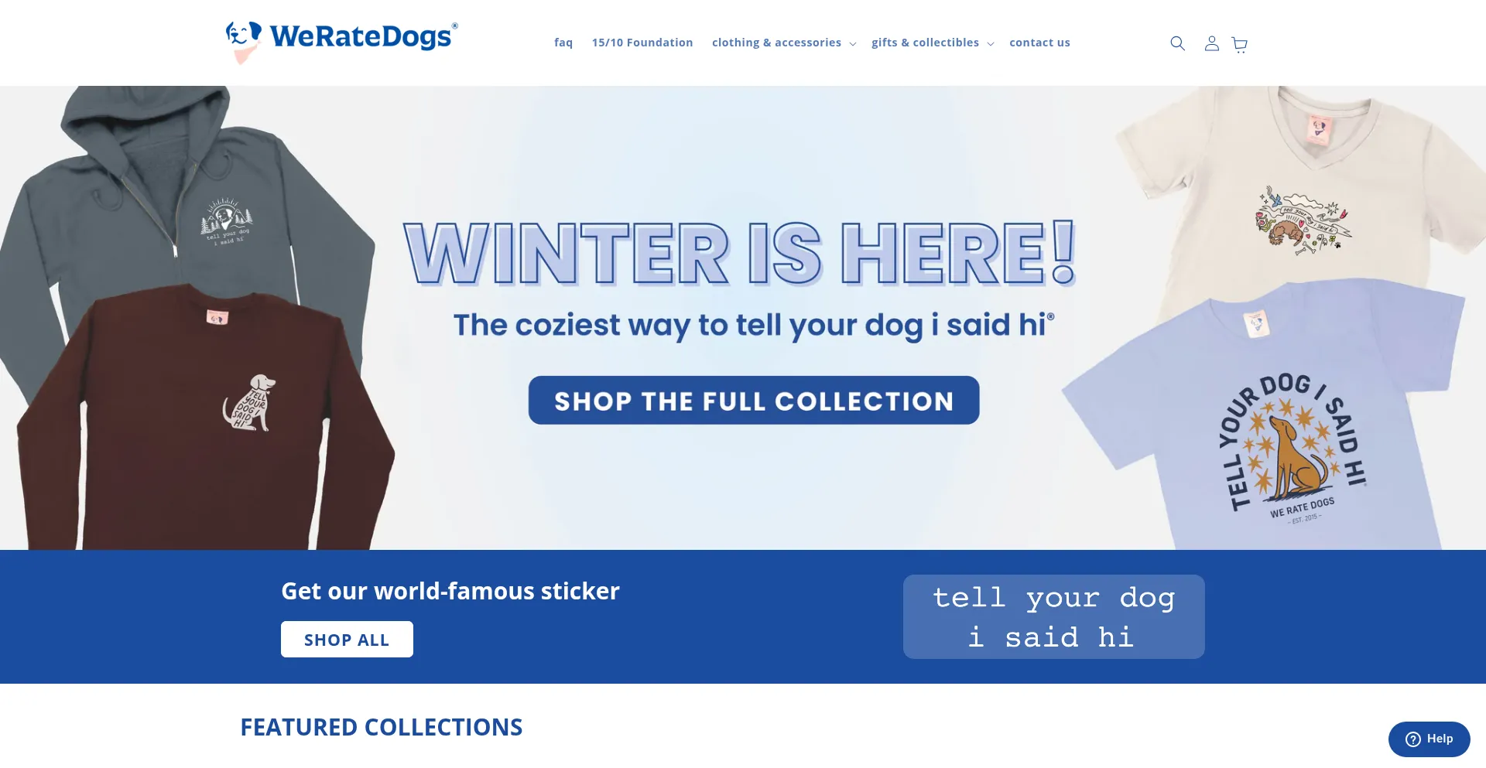1486x768 pixels.
Task: Click the tell your dog sticker image
Action: pos(1053,617)
